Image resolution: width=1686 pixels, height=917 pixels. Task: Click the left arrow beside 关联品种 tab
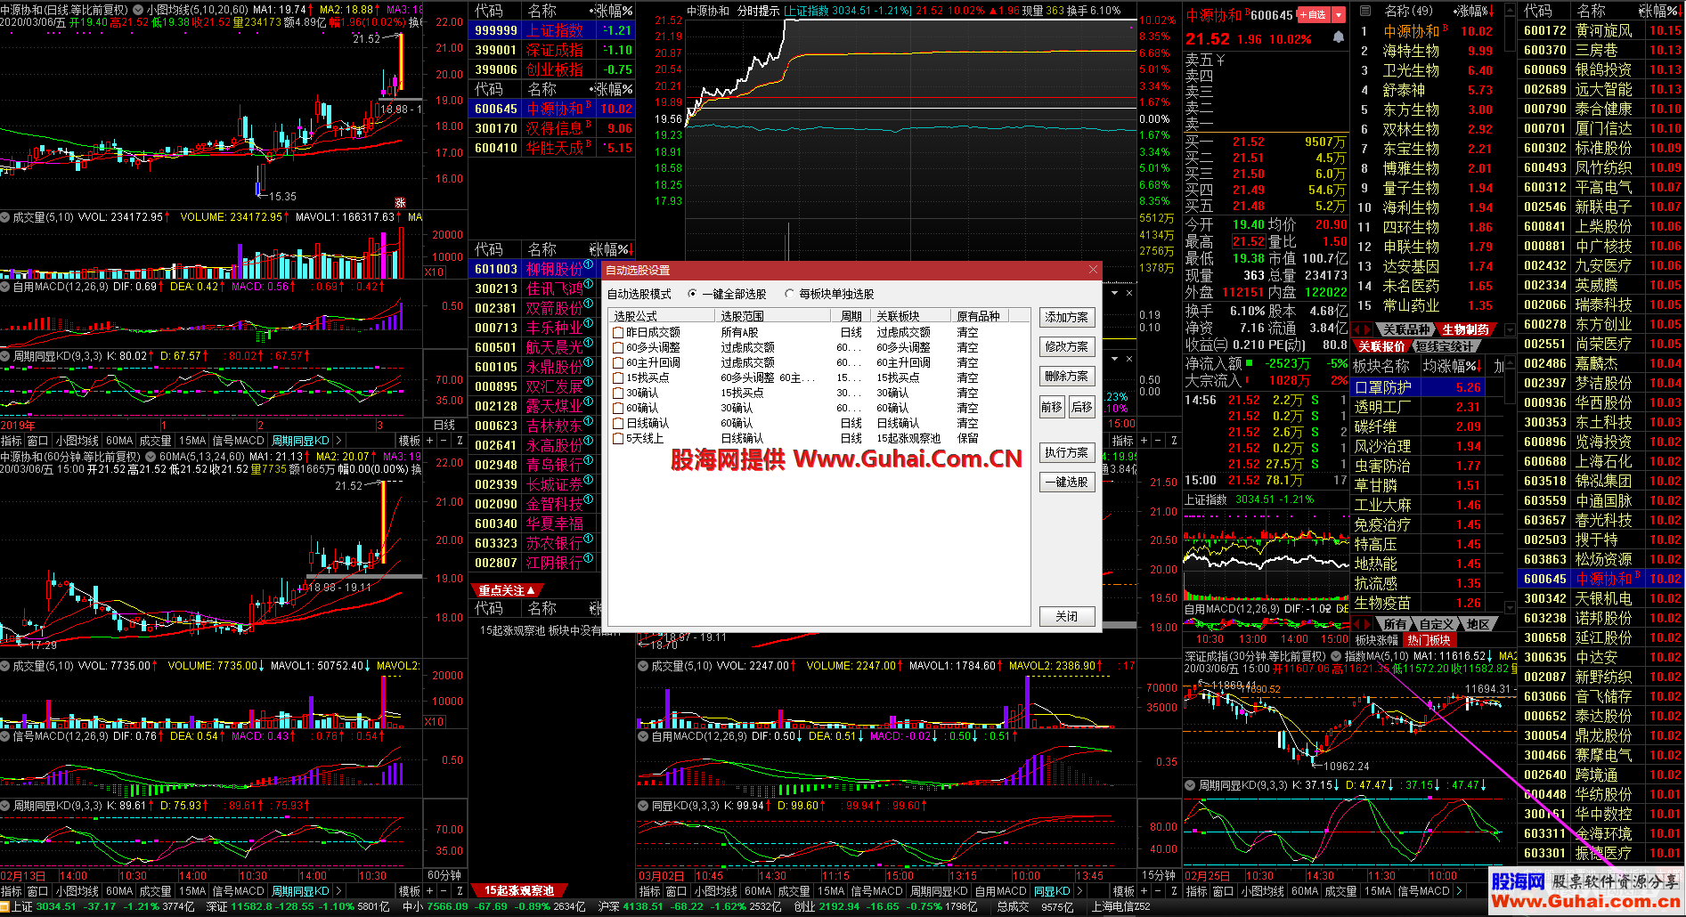[x=1358, y=329]
